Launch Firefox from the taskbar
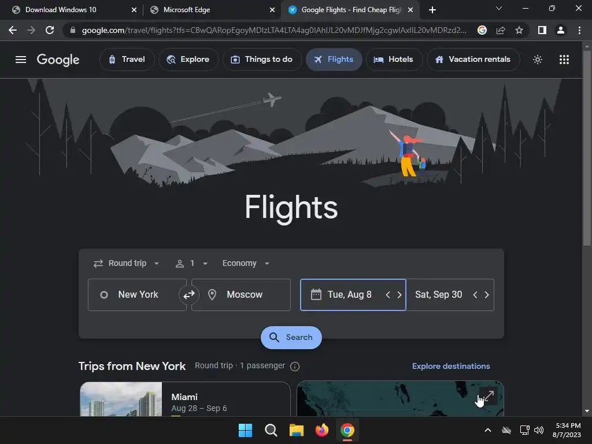This screenshot has height=444, width=592. point(321,430)
